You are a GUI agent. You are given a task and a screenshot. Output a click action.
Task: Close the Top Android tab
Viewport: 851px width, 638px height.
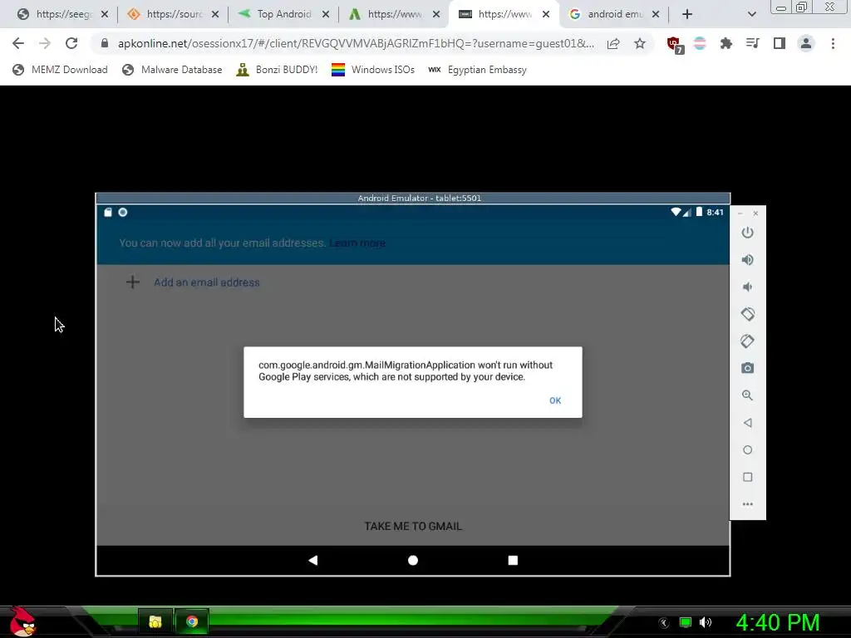coord(326,14)
